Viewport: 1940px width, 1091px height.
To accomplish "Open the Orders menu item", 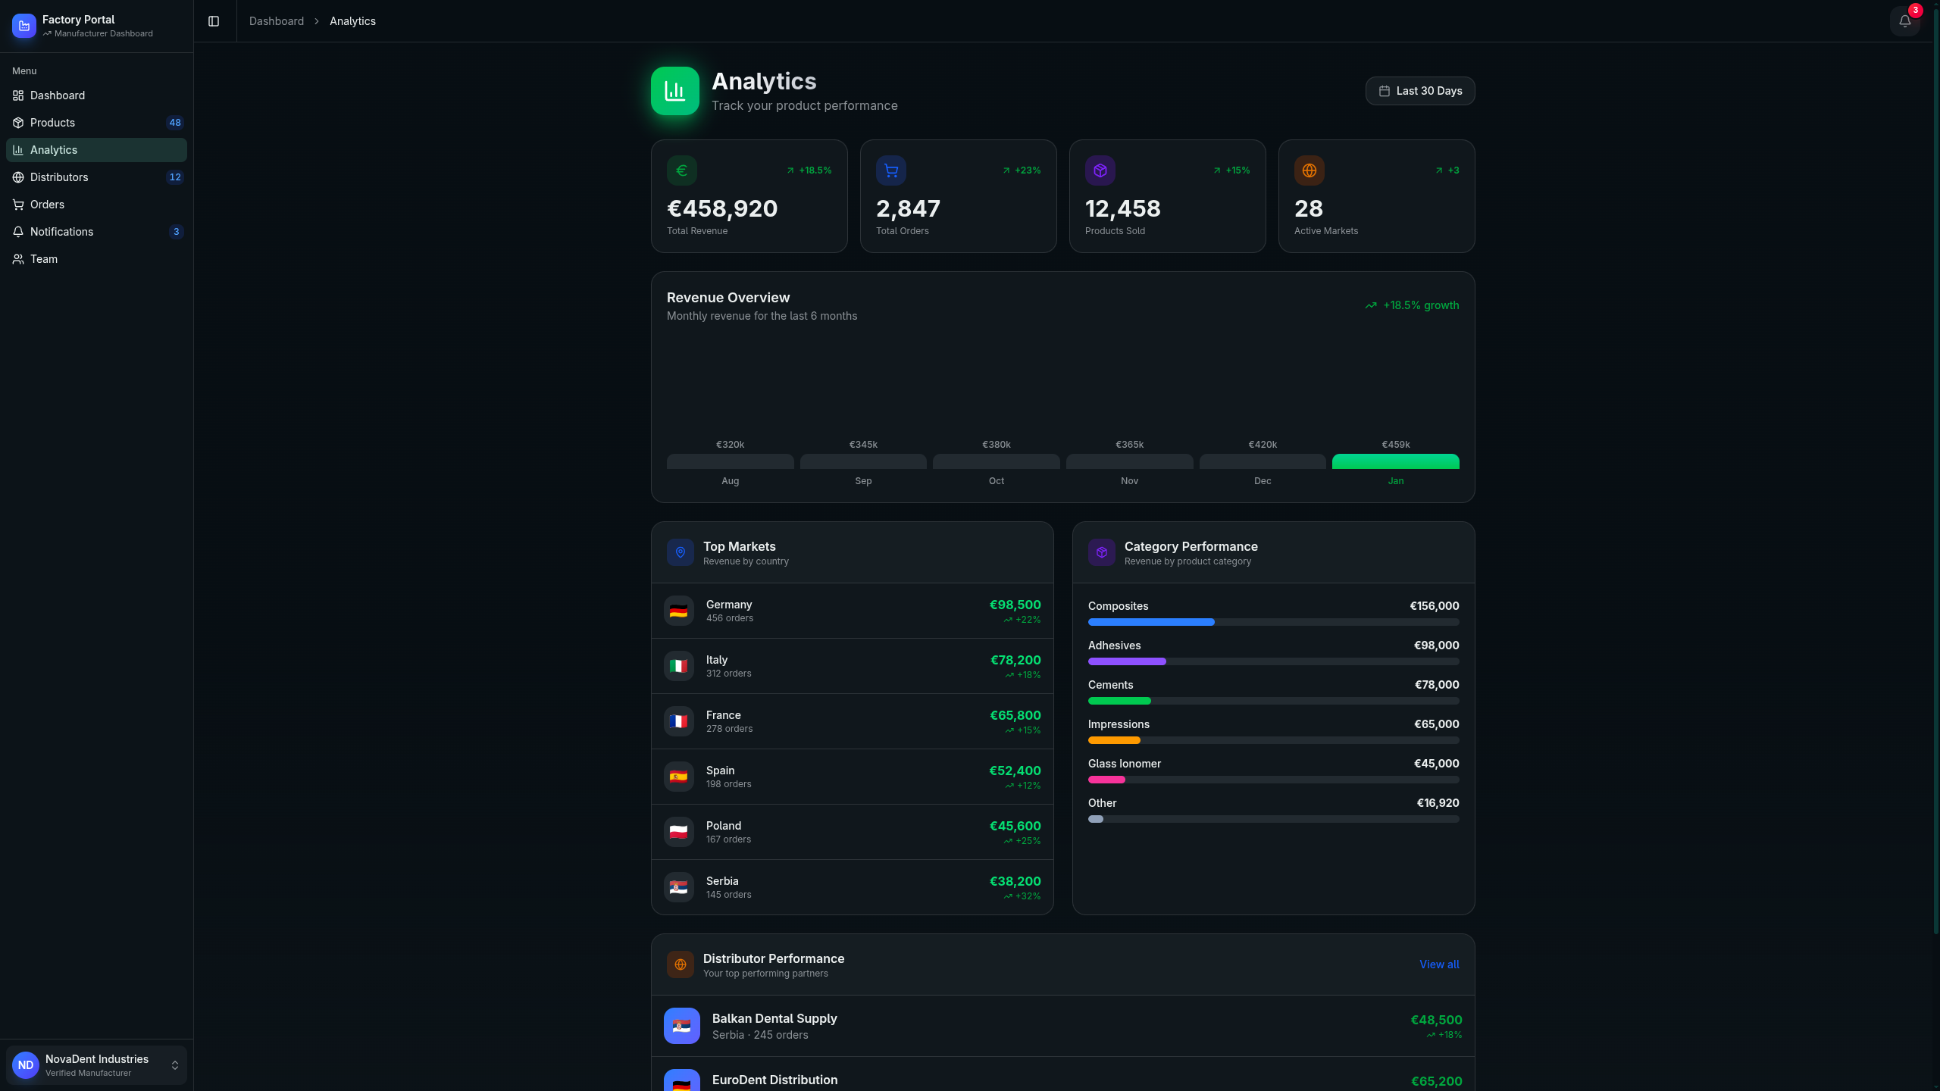I will (x=47, y=205).
